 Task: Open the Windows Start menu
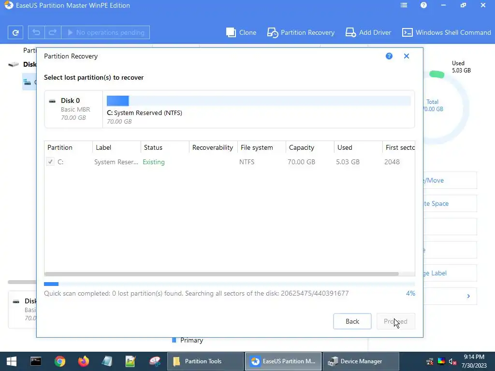tap(12, 361)
